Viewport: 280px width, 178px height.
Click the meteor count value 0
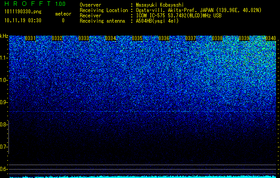click(63, 20)
